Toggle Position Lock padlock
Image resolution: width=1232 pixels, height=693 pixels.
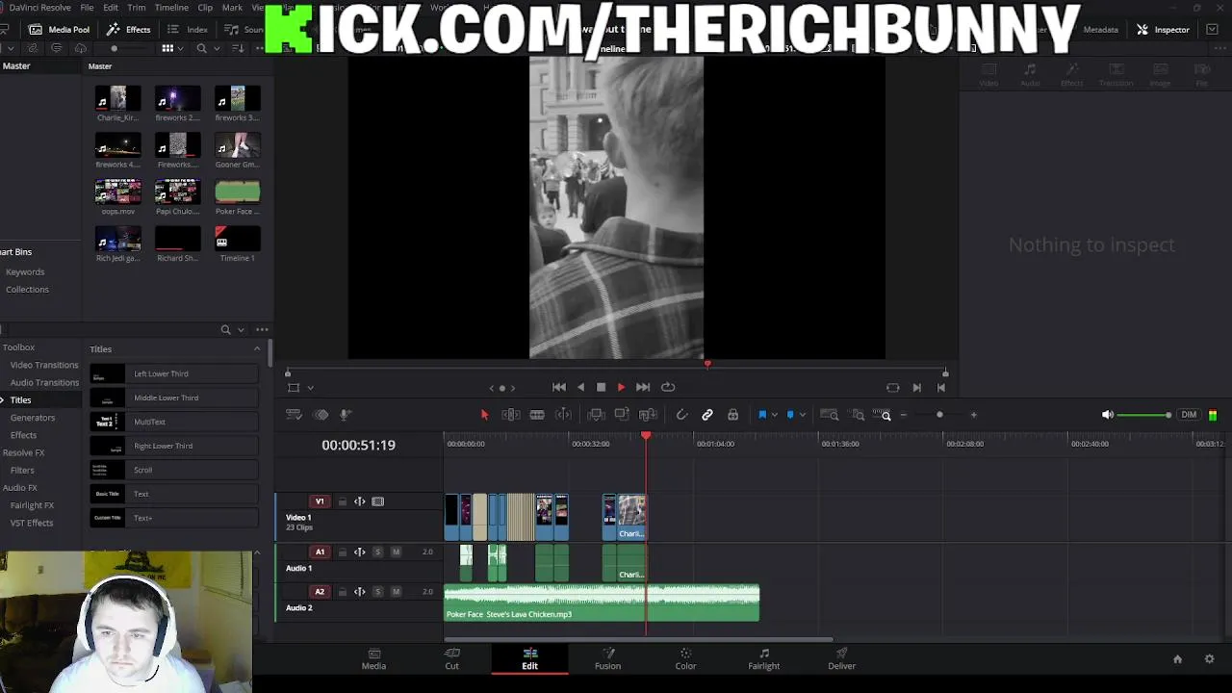tap(732, 415)
